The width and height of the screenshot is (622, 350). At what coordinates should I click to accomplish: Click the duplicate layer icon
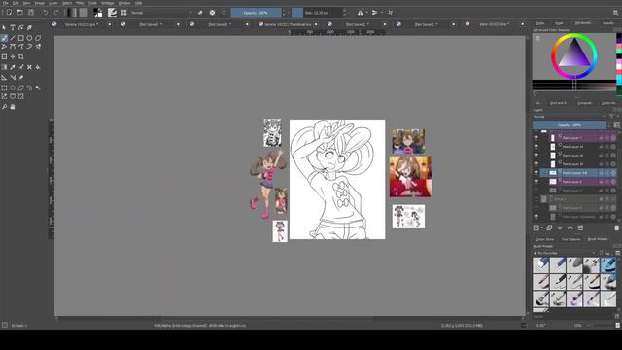549,227
